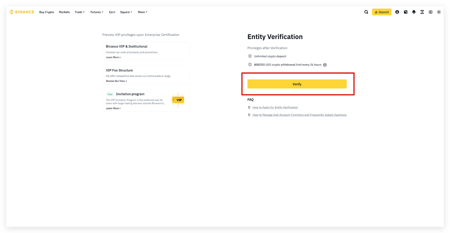Click Review Our Fees link
450x233 pixels.
116,81
